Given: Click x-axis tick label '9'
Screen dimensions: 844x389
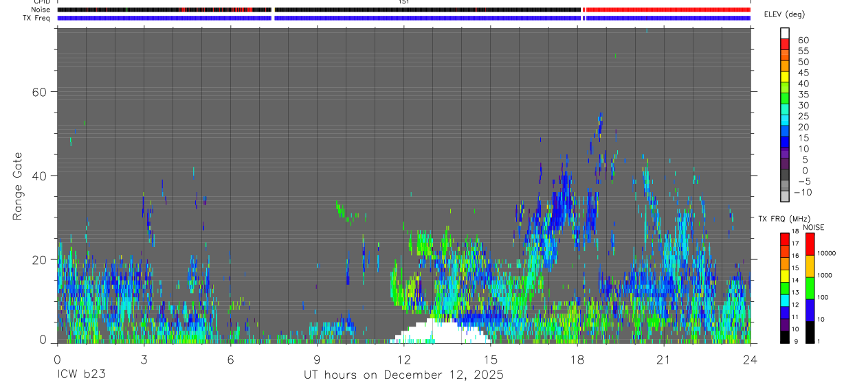Looking at the screenshot, I should tap(317, 359).
